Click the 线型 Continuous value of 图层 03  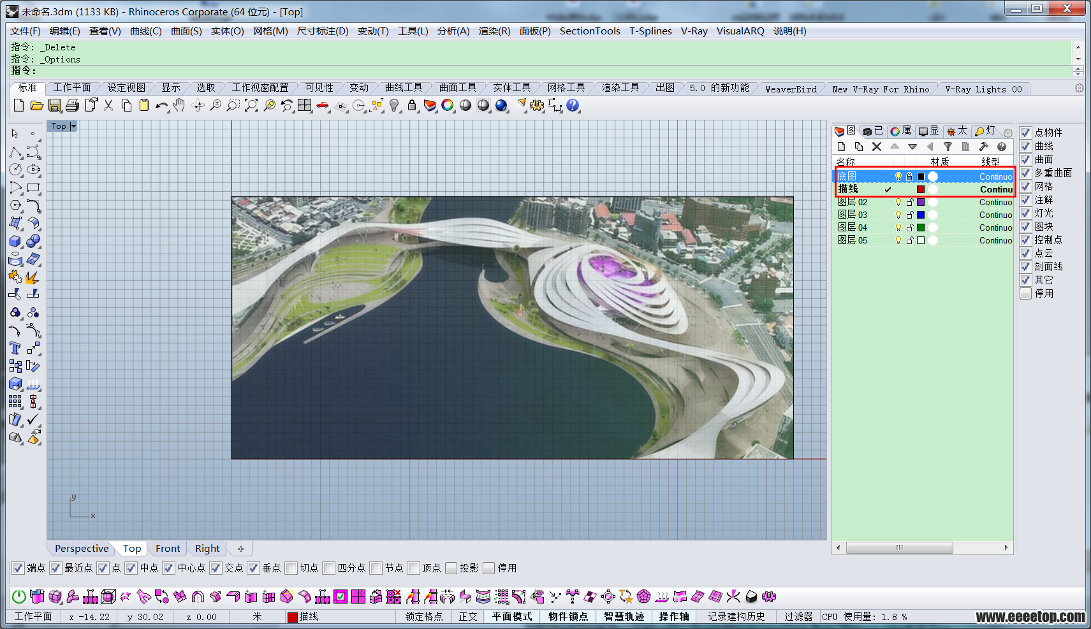coord(995,215)
